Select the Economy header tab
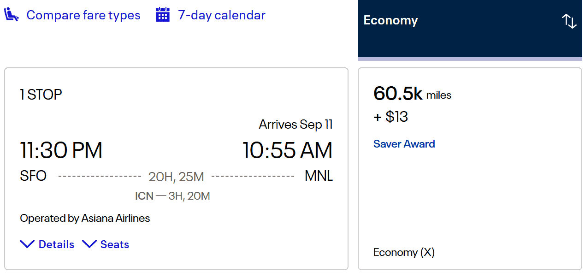Image resolution: width=585 pixels, height=273 pixels. pos(390,20)
